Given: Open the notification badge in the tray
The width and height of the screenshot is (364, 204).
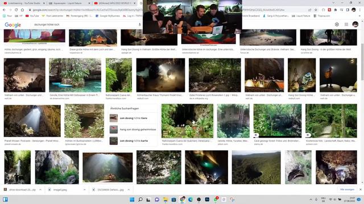Looking at the screenshot, I should (x=359, y=199).
